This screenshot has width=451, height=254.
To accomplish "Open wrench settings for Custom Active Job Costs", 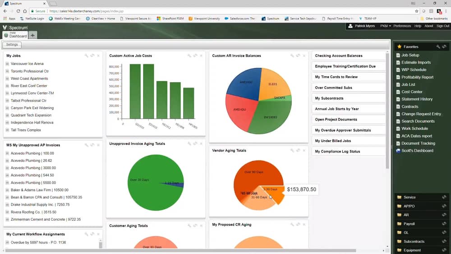I will click(x=189, y=55).
